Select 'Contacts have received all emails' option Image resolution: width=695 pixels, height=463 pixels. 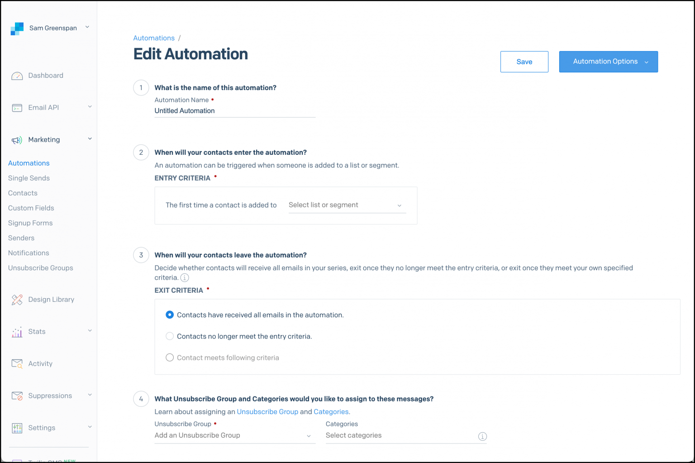click(170, 315)
